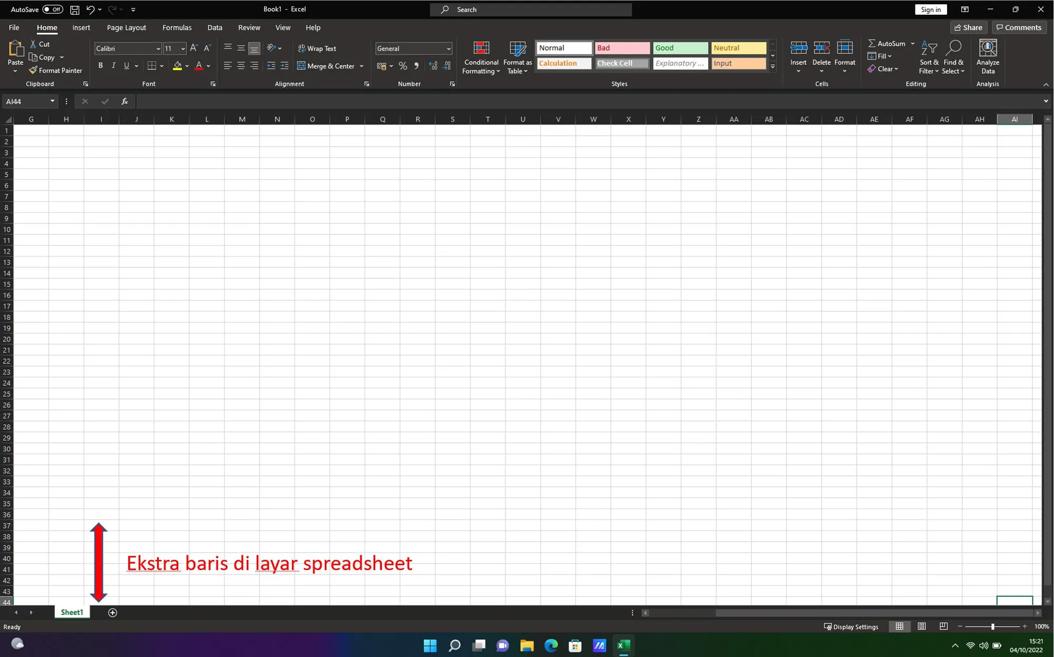The height and width of the screenshot is (657, 1054).
Task: Click the Conditional Formatting icon
Action: [481, 49]
